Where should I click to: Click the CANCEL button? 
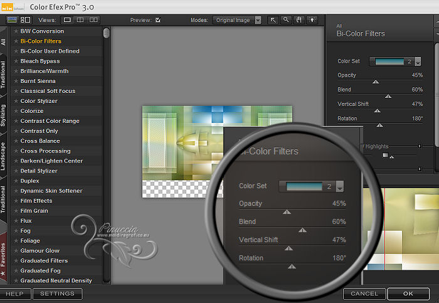(x=364, y=294)
